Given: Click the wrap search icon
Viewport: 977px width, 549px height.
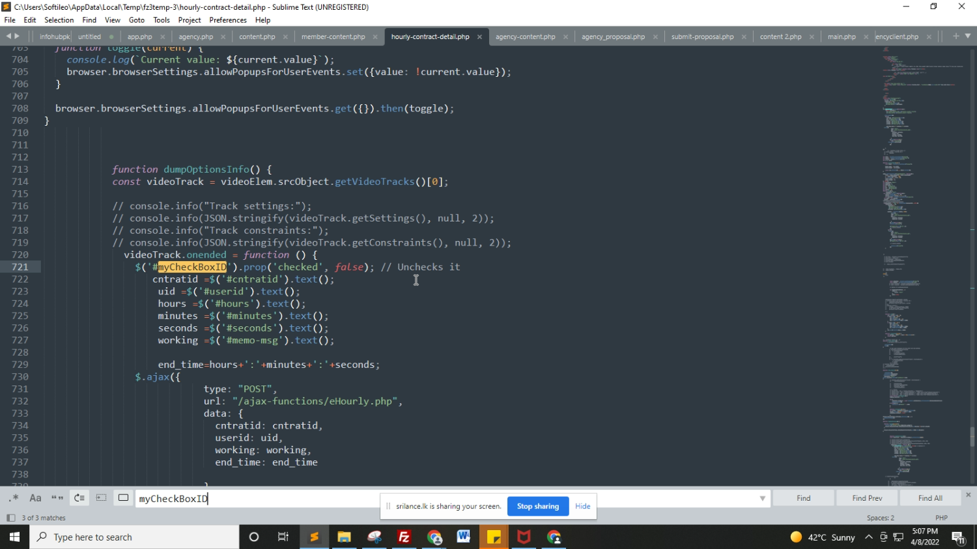Looking at the screenshot, I should [79, 498].
